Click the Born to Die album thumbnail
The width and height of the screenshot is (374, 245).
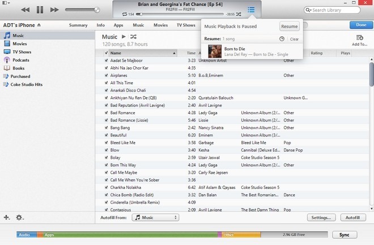click(x=215, y=51)
